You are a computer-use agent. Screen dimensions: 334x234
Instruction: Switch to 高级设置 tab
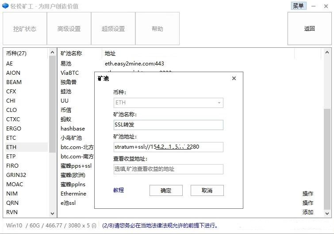pos(69,29)
